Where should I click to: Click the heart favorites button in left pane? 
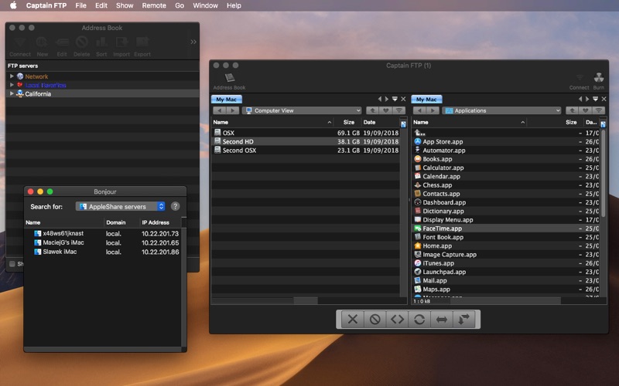click(x=386, y=110)
